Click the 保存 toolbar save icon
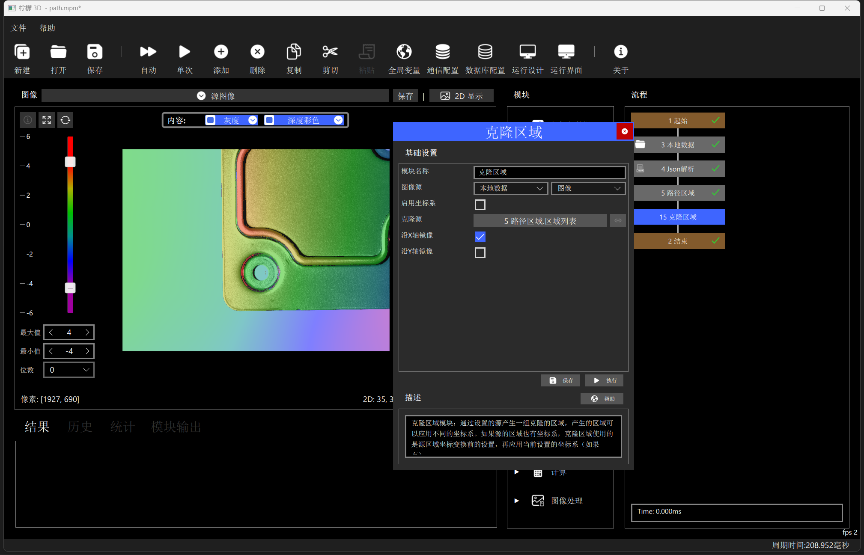The image size is (864, 555). 95,52
